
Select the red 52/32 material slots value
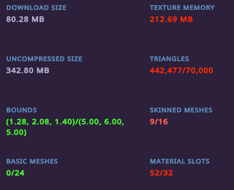(x=161, y=173)
